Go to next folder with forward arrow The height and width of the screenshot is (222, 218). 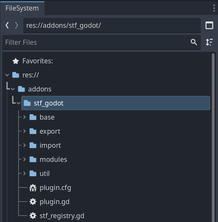[17, 26]
